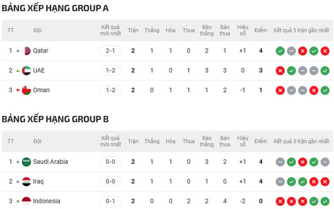This screenshot has height=209, width=334.
Task: Select the Indonesia team name
Action: pos(46,201)
